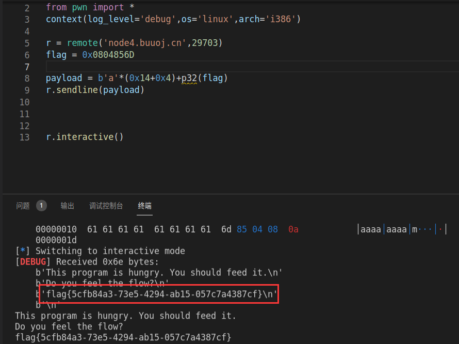Click port number 29703
This screenshot has height=344, width=459.
[205, 43]
